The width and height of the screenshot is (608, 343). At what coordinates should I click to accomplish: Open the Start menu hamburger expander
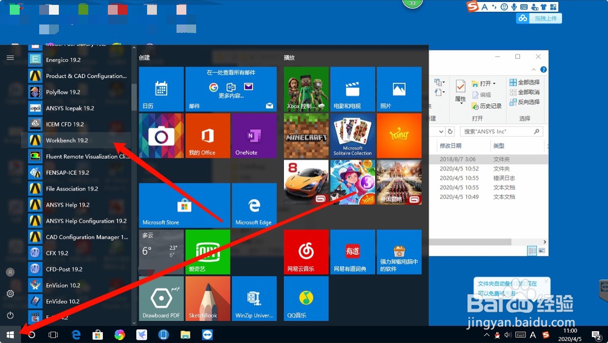[x=10, y=57]
